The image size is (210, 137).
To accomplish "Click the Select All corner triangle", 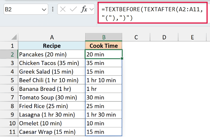I will pyautogui.click(x=14, y=37).
